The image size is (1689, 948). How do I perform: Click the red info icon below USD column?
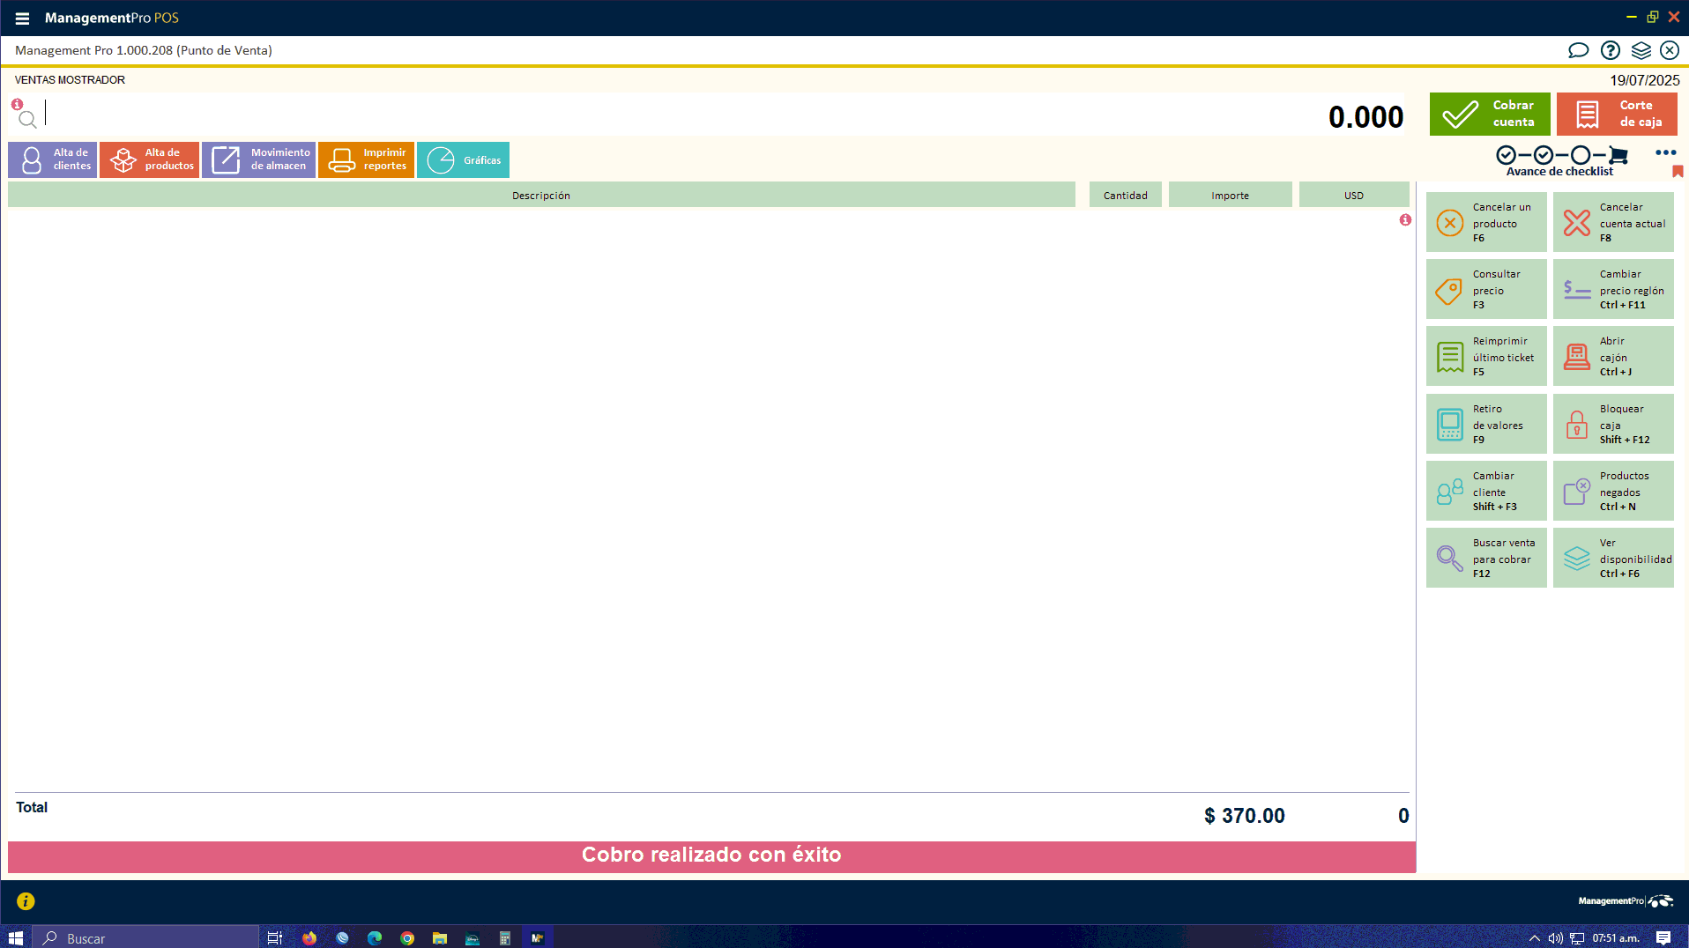1405,219
